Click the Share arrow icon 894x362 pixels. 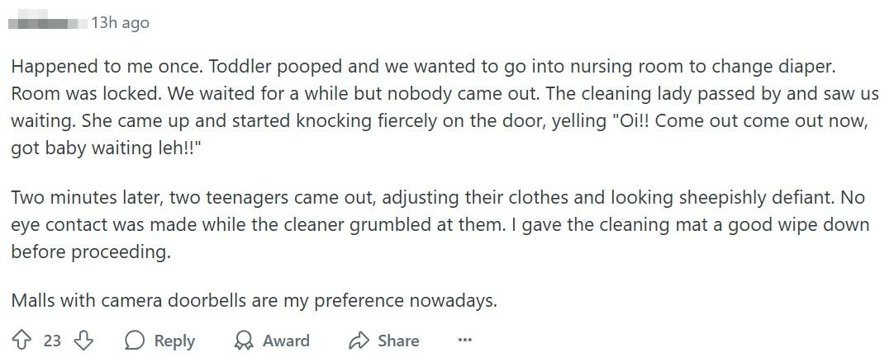point(359,341)
